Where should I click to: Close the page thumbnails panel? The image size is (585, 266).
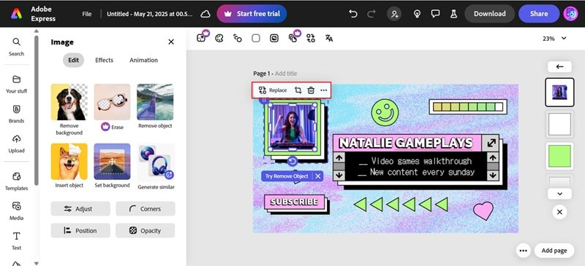559,212
